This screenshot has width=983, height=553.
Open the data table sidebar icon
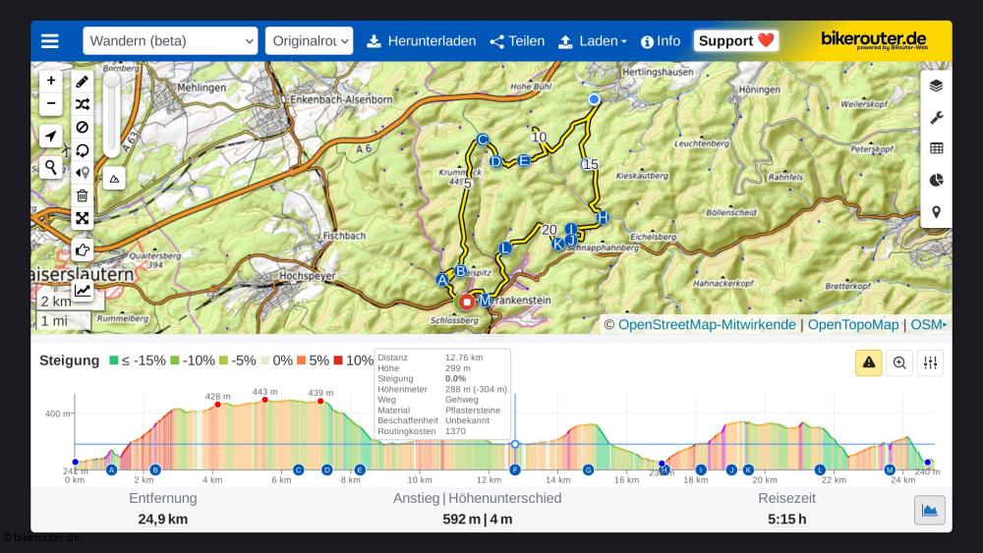936,148
